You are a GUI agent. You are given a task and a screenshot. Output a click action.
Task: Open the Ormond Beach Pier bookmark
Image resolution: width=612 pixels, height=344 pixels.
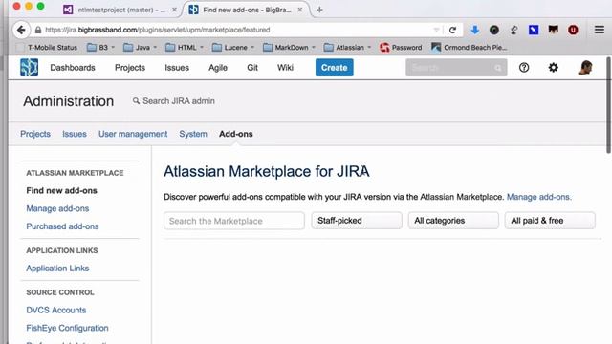tap(470, 48)
